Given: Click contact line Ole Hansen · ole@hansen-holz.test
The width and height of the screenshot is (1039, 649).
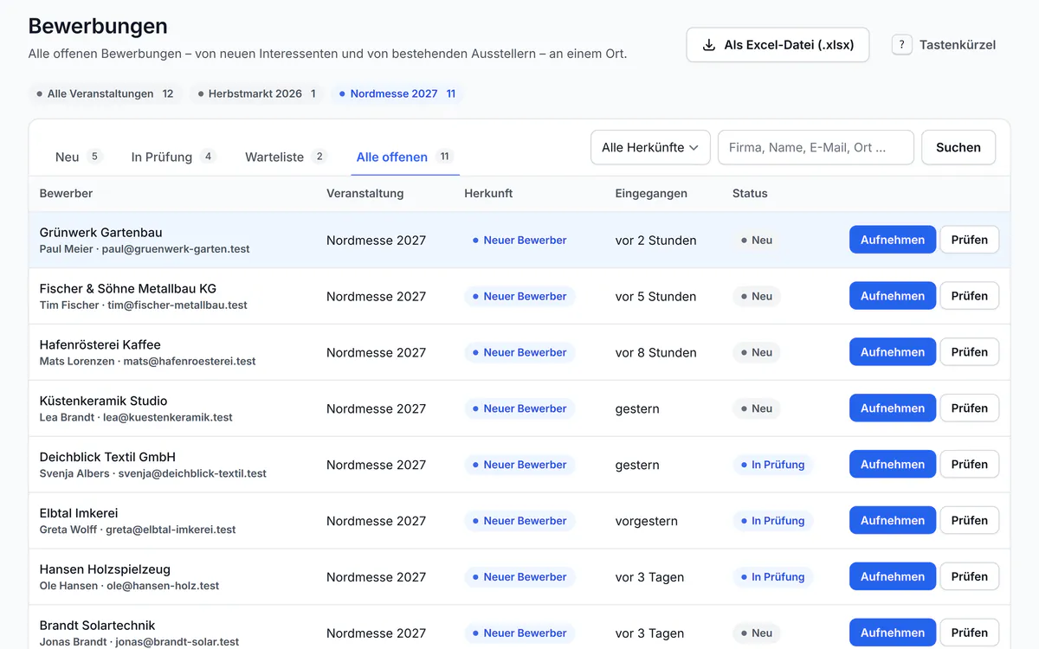Looking at the screenshot, I should 129,586.
